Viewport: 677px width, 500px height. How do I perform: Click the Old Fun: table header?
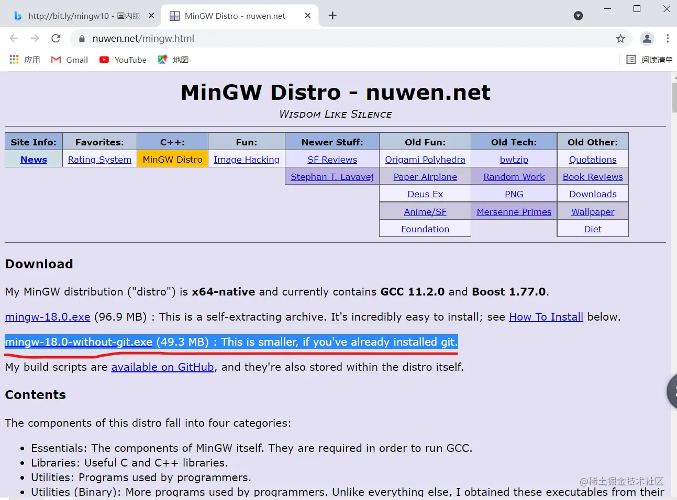(x=425, y=142)
